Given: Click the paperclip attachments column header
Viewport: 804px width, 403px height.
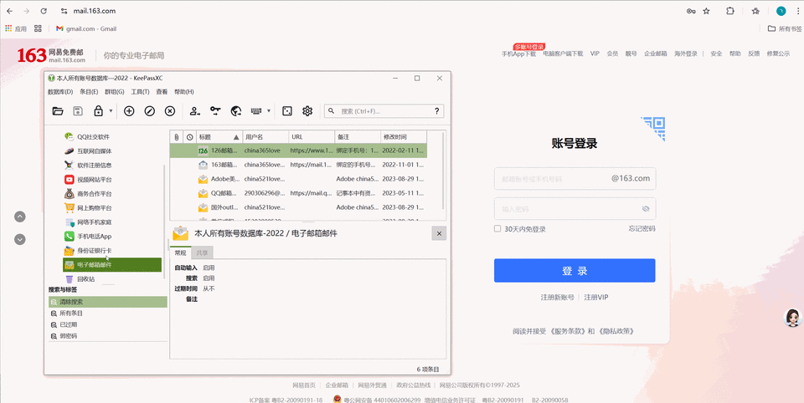Looking at the screenshot, I should click(177, 137).
